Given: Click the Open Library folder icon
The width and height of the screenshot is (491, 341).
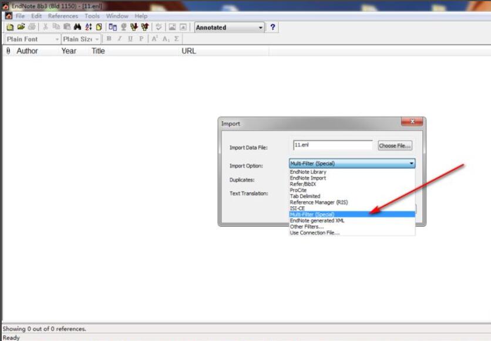Looking at the screenshot, I should coord(21,28).
